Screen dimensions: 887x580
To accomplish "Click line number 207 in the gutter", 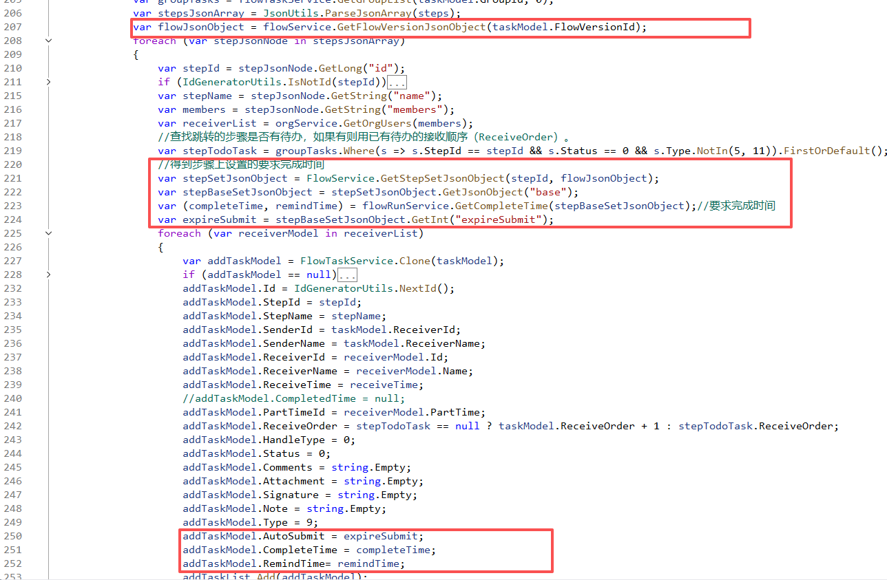I will [x=13, y=27].
